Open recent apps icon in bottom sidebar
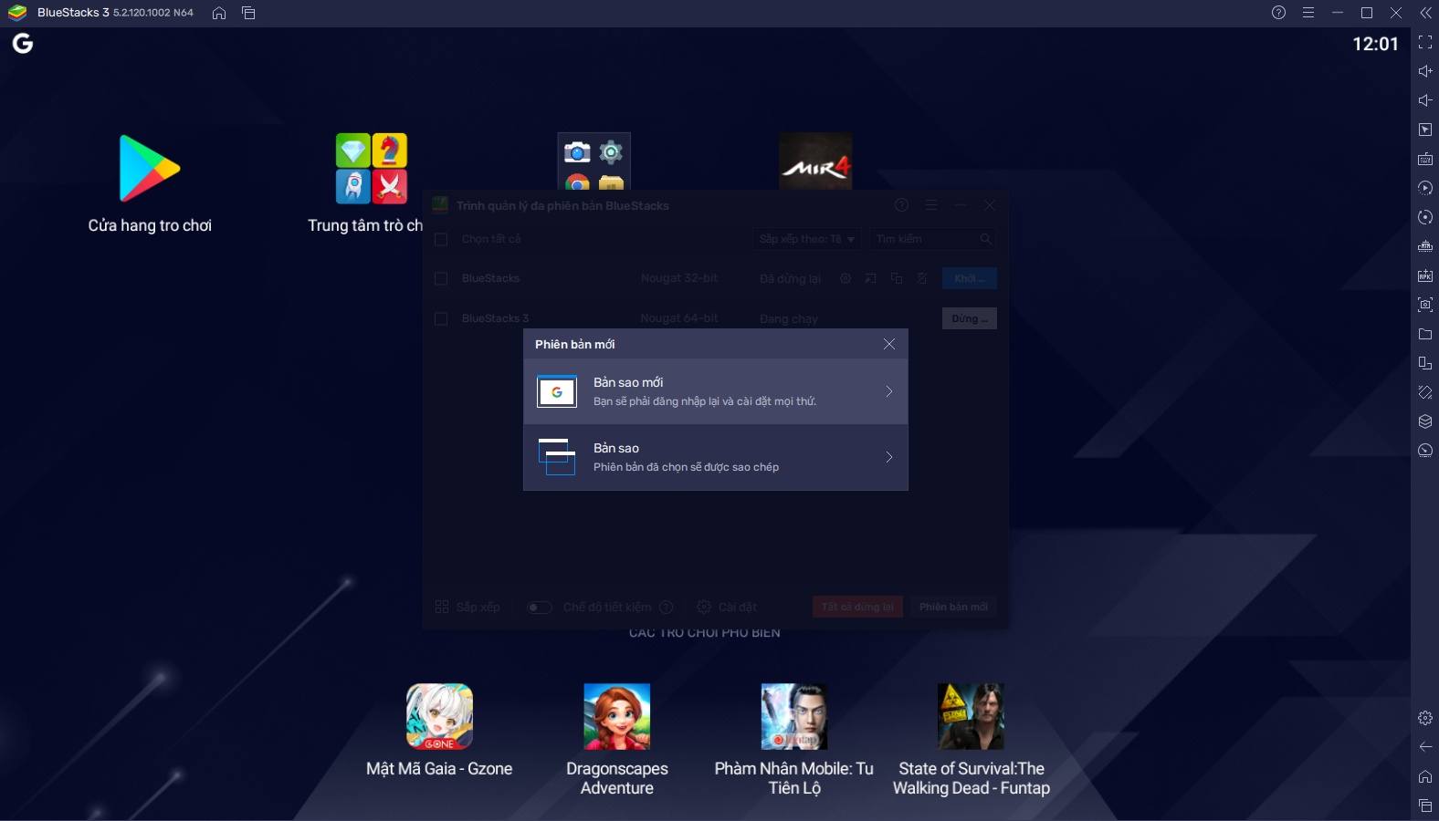 click(1424, 805)
